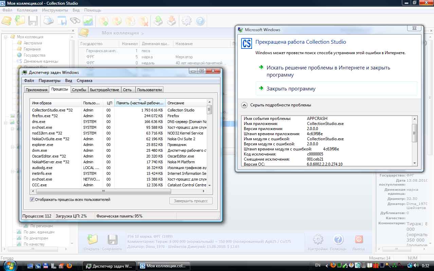Viewport: 434px width, 271px height.
Task: Select Австралия in the collection tree
Action: click(x=33, y=43)
